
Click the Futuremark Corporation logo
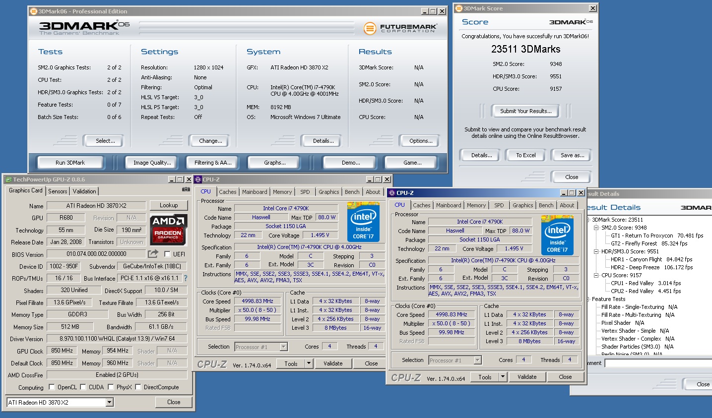pyautogui.click(x=400, y=28)
